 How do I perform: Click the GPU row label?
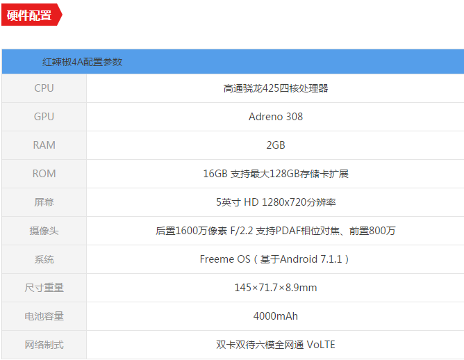(44, 117)
